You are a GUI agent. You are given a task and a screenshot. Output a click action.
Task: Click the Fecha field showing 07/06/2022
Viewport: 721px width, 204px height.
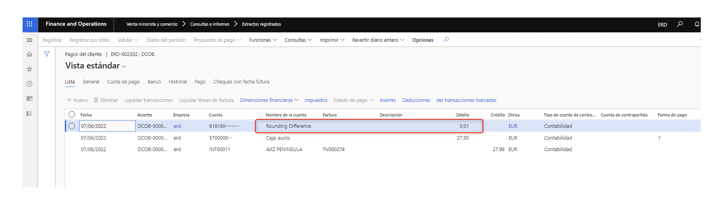(107, 126)
